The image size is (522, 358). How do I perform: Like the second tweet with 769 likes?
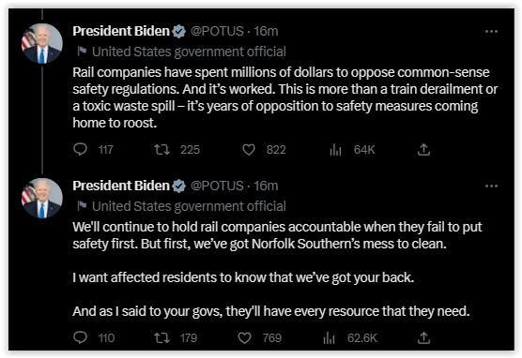point(244,338)
